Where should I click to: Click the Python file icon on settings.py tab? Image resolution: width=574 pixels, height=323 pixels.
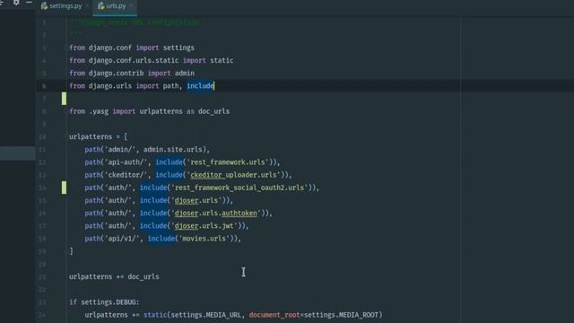(44, 6)
